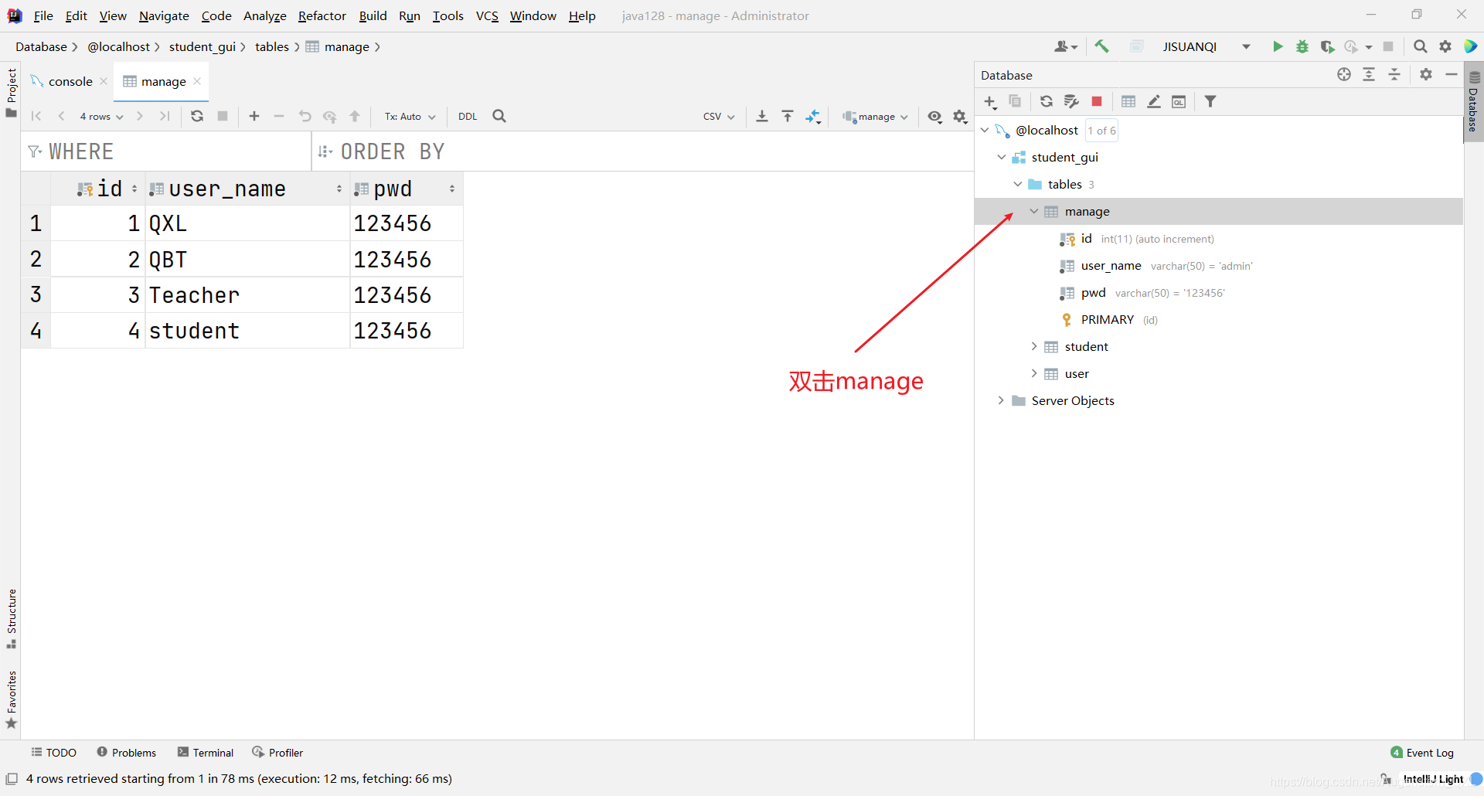The height and width of the screenshot is (796, 1484).
Task: Open the Analyze menu
Action: (x=264, y=15)
